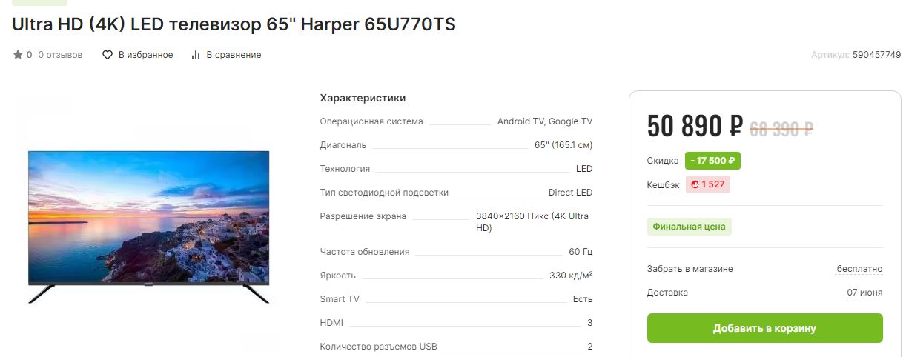Click the Операционная система label

[371, 121]
